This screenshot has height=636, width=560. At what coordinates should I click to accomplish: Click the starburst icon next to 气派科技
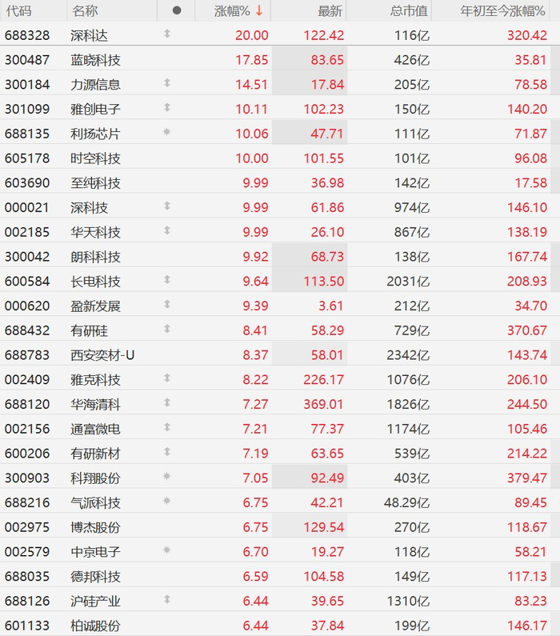tap(166, 501)
